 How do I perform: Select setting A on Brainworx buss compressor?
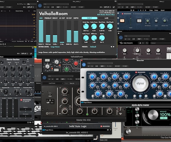coord(138,10)
